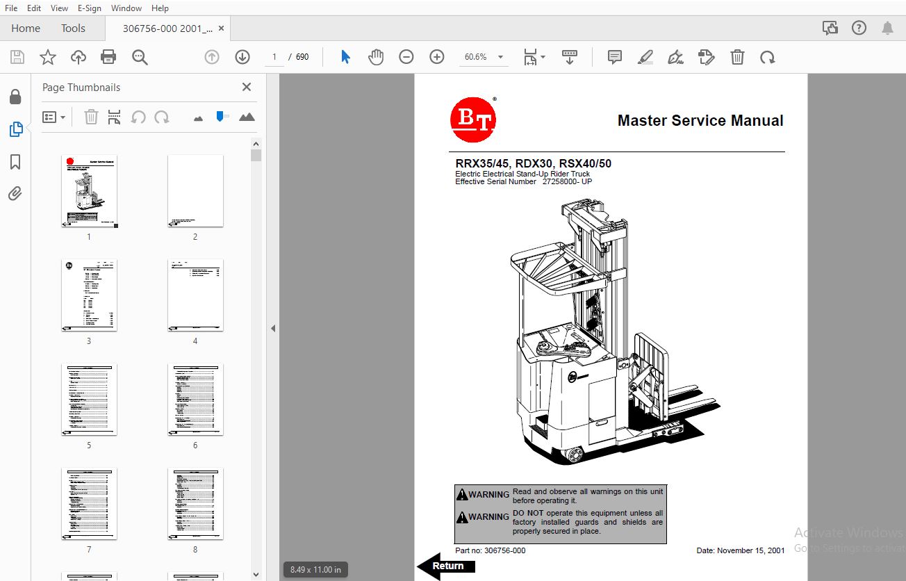This screenshot has height=581, width=906.
Task: Open the find text magnifier tool
Action: coord(140,57)
